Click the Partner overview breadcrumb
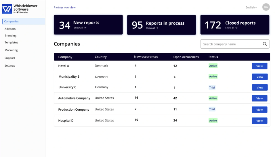 tap(65, 7)
